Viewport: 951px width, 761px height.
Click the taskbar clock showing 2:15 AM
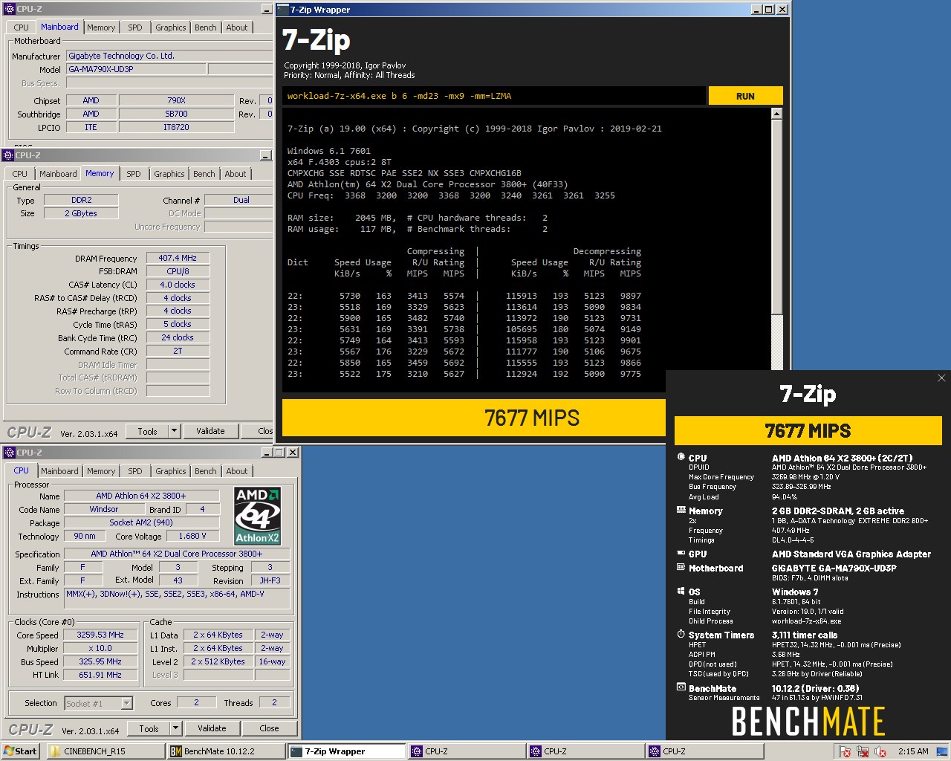coord(913,751)
